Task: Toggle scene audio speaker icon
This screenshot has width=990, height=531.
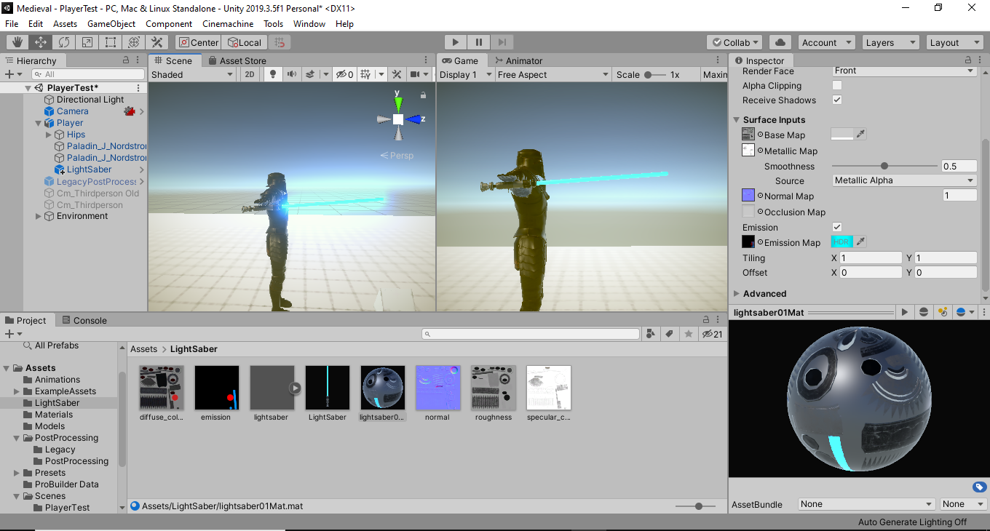Action: coord(292,74)
